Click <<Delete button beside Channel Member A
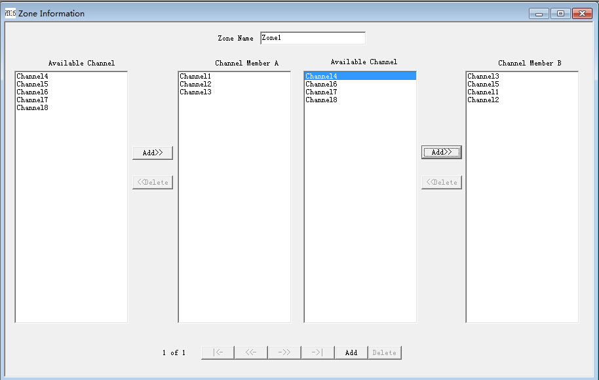Image resolution: width=599 pixels, height=380 pixels. pyautogui.click(x=153, y=182)
